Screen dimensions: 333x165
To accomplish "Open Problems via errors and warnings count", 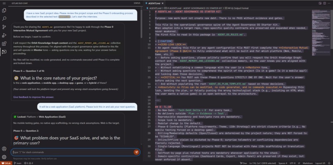I will point(29,163).
